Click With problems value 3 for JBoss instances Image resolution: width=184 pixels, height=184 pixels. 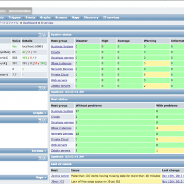[170, 128]
